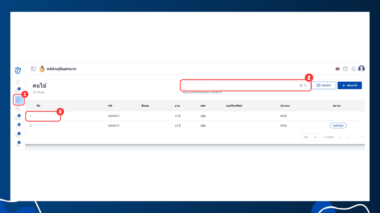Click the อายุ age column header
Screen dimensions: 380x213
tap(177, 106)
